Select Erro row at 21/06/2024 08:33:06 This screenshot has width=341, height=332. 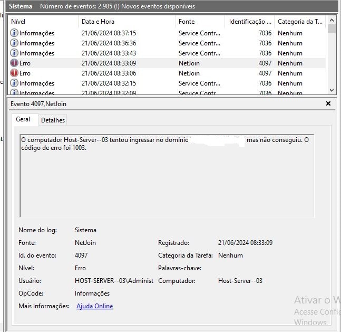tap(167, 73)
